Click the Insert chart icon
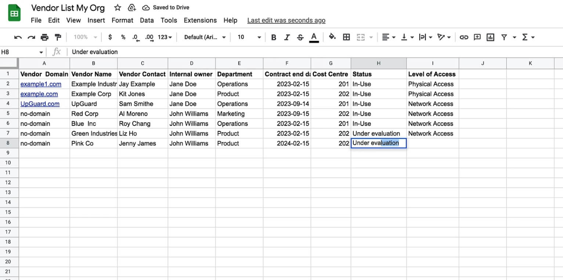Screen dimensions: 563x280 [x=490, y=37]
